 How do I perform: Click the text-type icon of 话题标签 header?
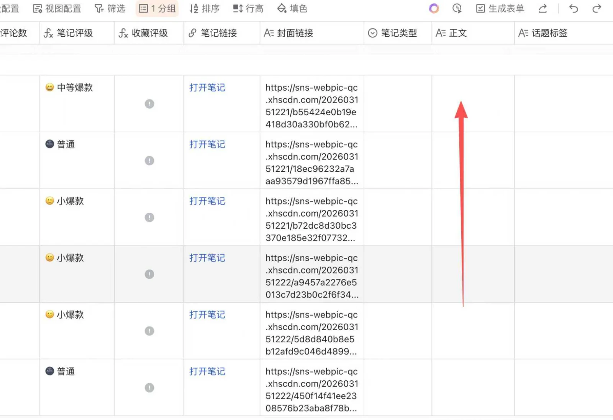click(523, 33)
